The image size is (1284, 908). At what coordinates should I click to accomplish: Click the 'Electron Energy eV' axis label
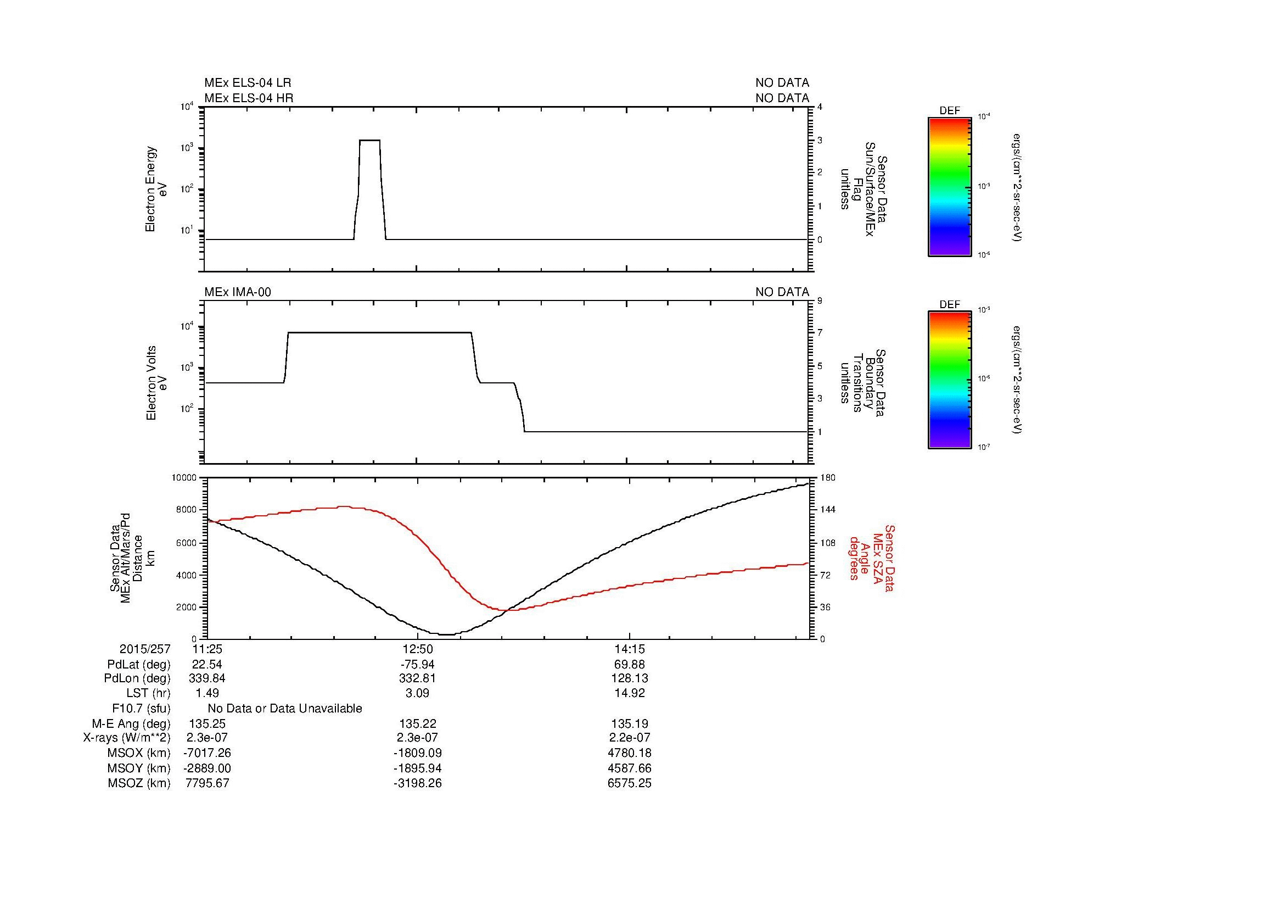(x=156, y=189)
